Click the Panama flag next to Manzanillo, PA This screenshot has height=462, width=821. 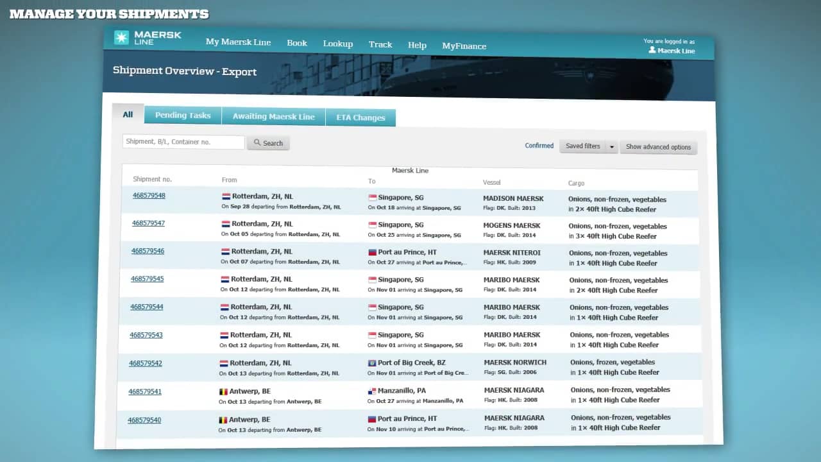coord(371,391)
